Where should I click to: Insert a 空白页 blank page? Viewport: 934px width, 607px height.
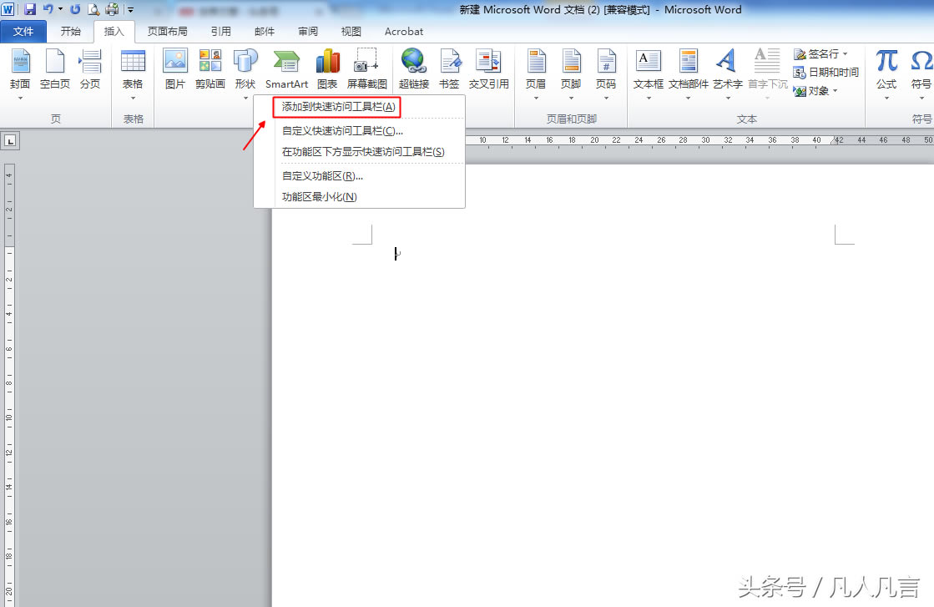click(55, 62)
